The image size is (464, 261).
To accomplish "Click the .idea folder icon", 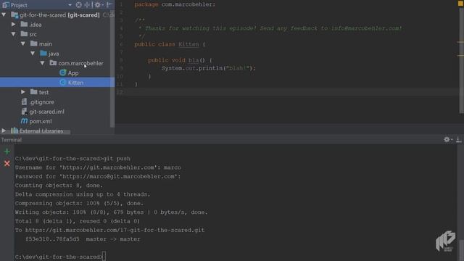I will point(24,24).
